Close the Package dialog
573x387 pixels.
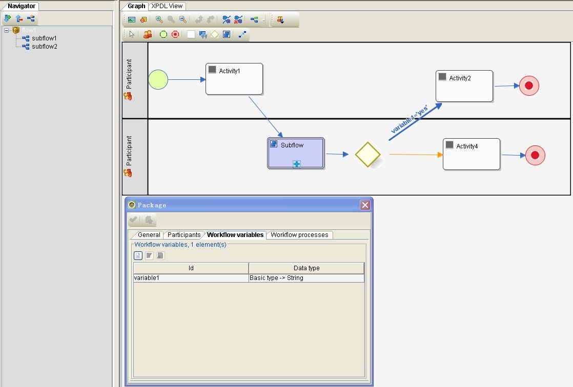(x=365, y=205)
